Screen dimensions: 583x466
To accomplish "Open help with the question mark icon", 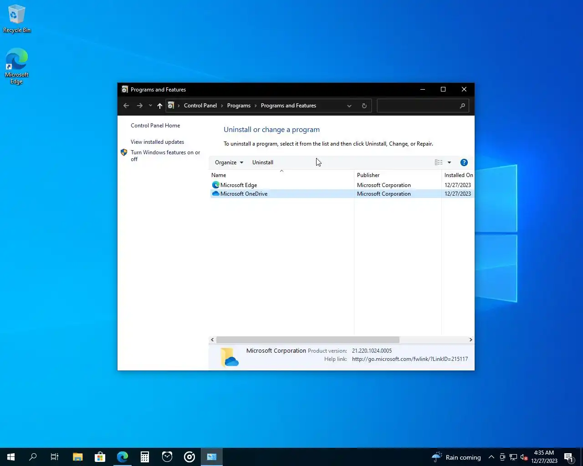I will point(464,162).
